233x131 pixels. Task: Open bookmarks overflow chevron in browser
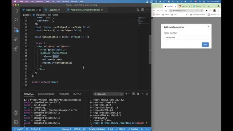coord(187,15)
